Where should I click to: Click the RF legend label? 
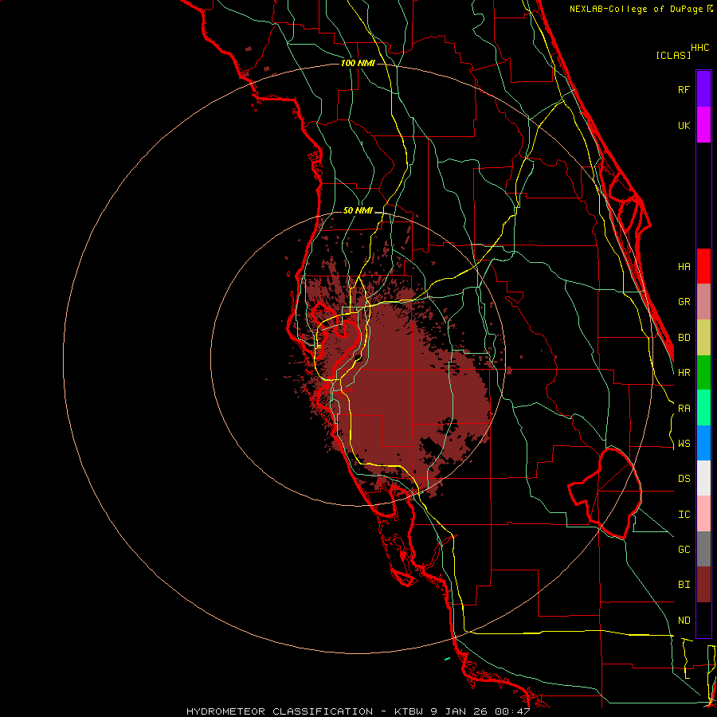coord(684,89)
